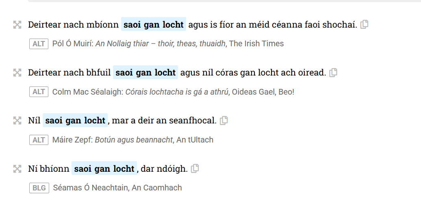Click highlighted 'saoi gan locht' after 'Ní bhíonn'
The height and width of the screenshot is (203, 421).
click(104, 168)
